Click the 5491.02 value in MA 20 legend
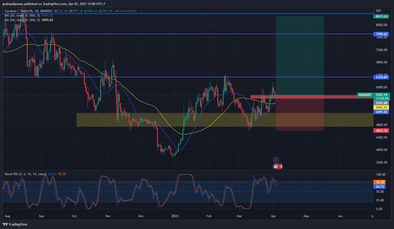 pyautogui.click(x=47, y=15)
